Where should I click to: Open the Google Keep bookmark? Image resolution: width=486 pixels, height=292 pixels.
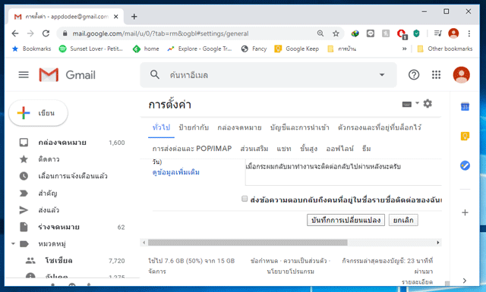pyautogui.click(x=297, y=49)
